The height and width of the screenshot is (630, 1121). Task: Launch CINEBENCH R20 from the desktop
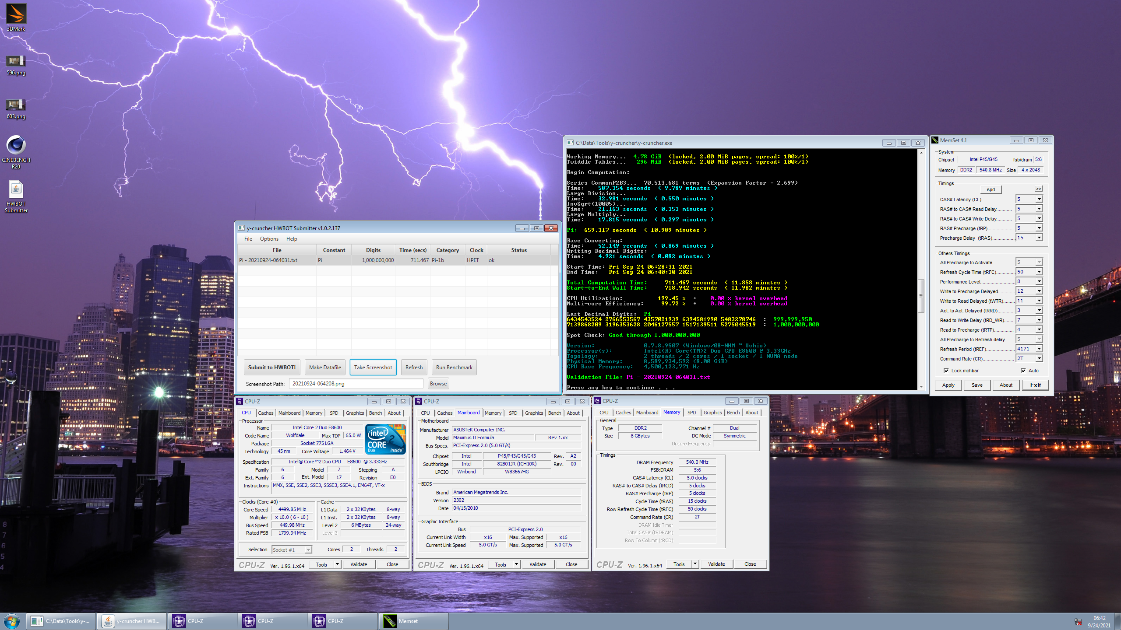coord(16,151)
